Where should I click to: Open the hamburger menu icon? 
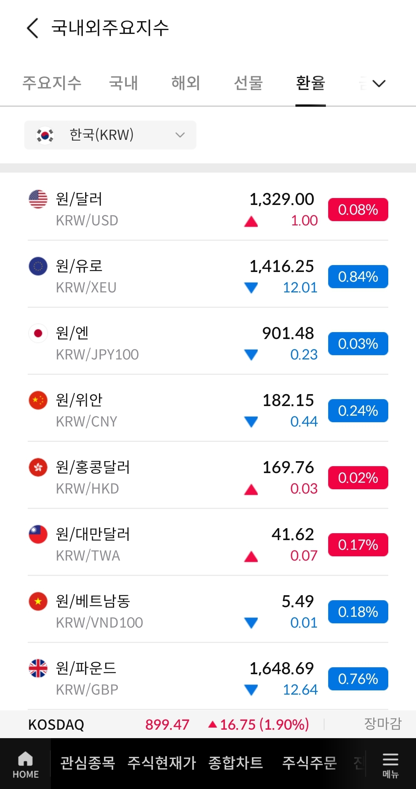pos(390,764)
